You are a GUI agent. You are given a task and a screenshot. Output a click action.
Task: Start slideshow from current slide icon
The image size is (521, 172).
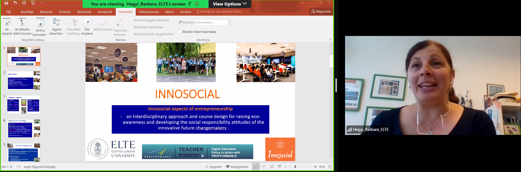pos(22,22)
